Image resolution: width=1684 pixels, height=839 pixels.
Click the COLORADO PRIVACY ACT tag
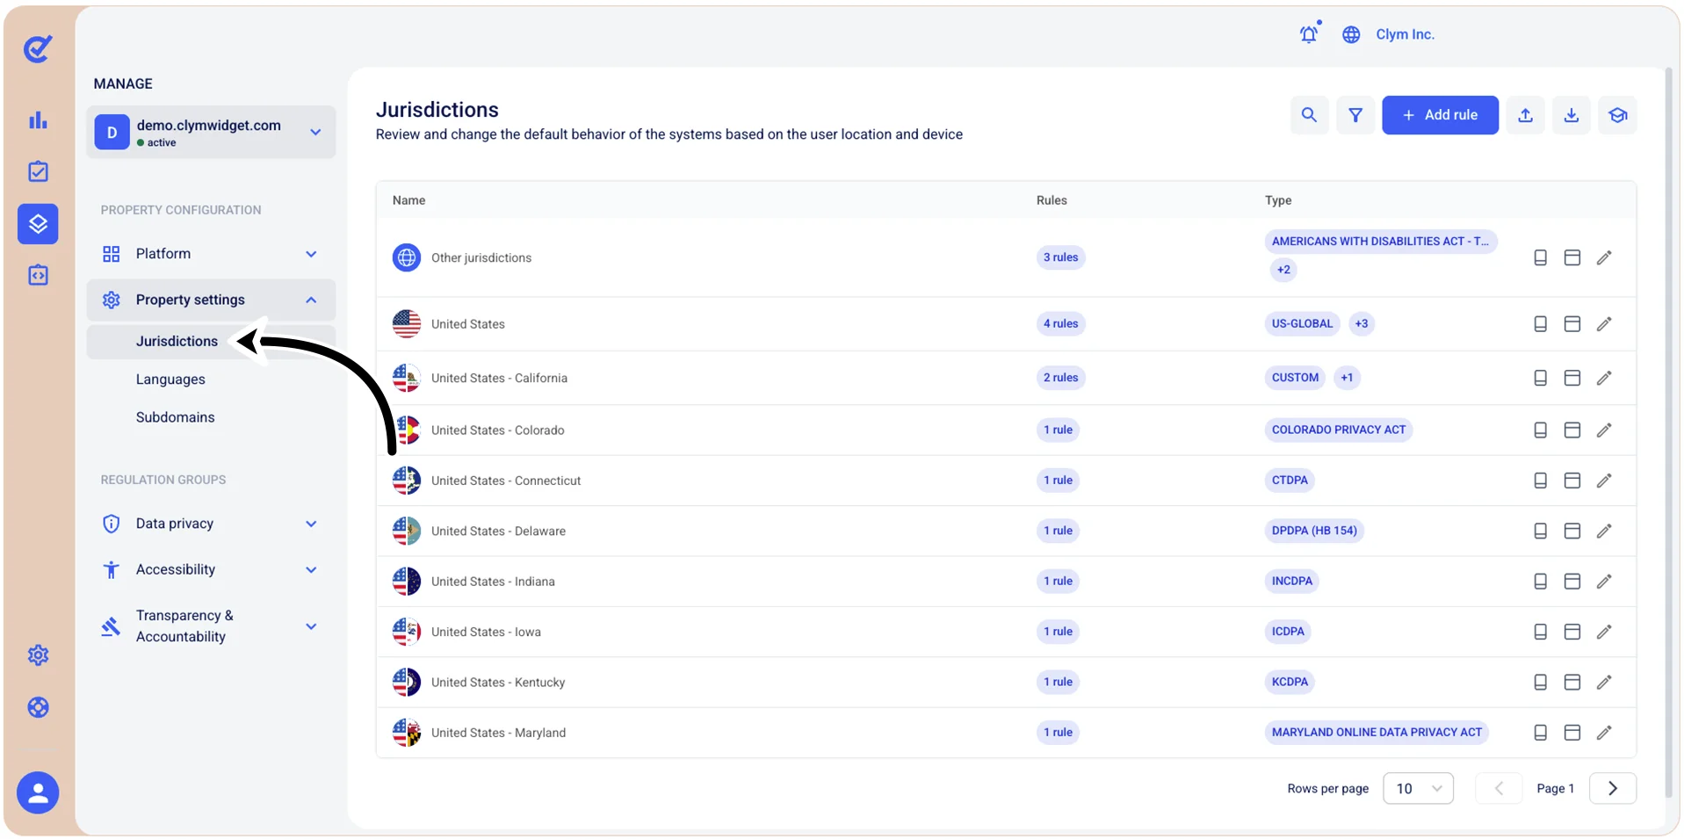click(1338, 430)
